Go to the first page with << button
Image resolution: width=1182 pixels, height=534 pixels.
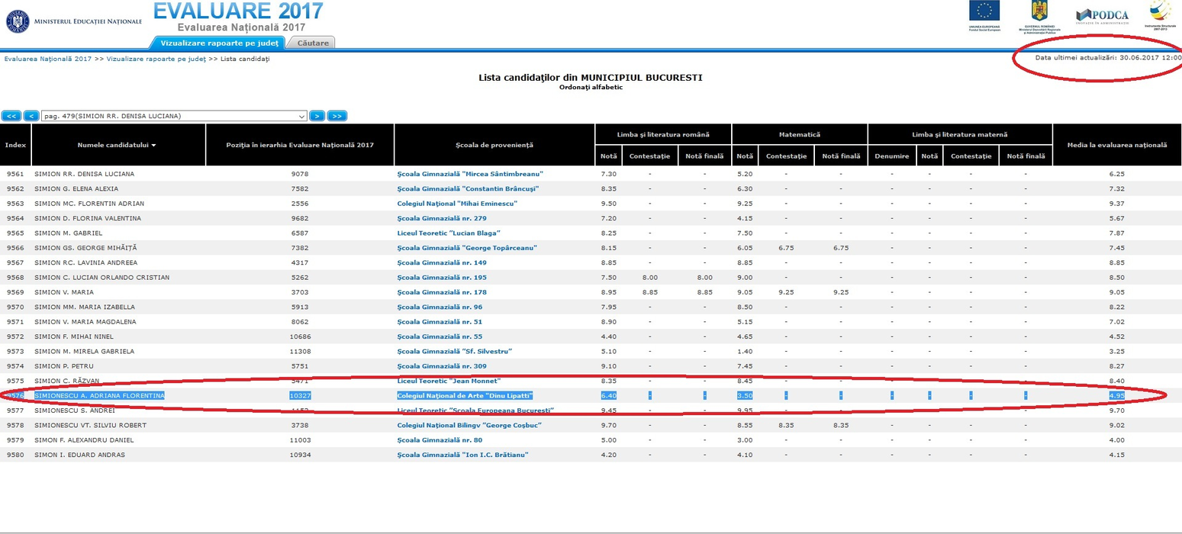[x=11, y=116]
